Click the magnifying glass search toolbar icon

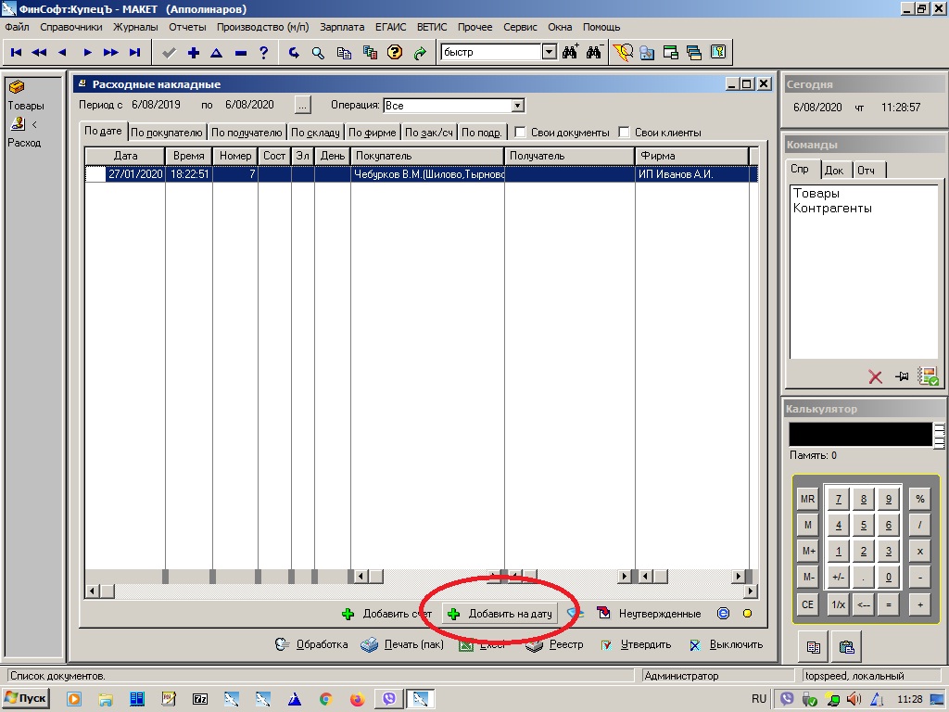pyautogui.click(x=318, y=53)
